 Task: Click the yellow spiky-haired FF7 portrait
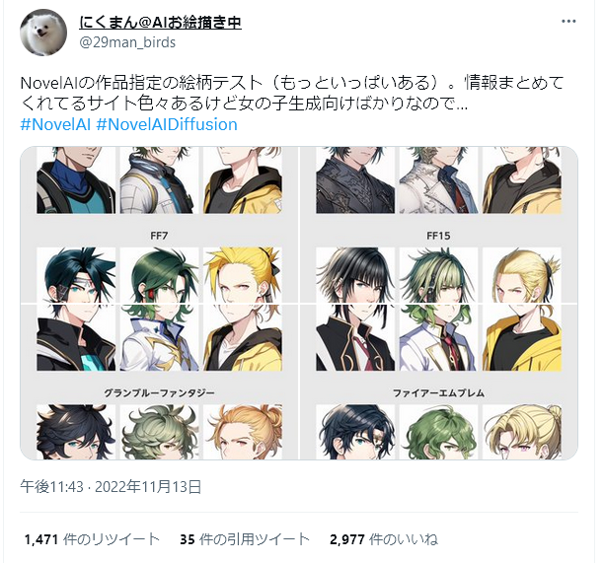(x=243, y=275)
